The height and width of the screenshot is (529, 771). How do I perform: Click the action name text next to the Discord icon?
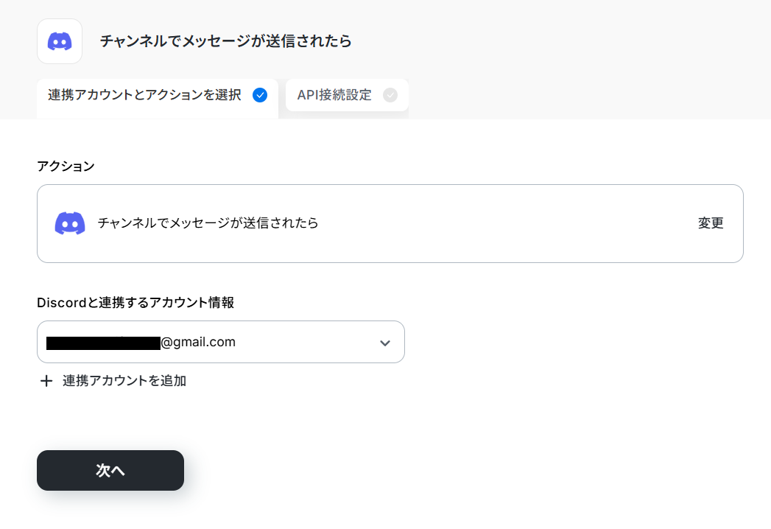pos(208,223)
